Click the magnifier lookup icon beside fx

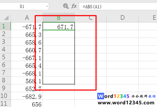[66, 6]
